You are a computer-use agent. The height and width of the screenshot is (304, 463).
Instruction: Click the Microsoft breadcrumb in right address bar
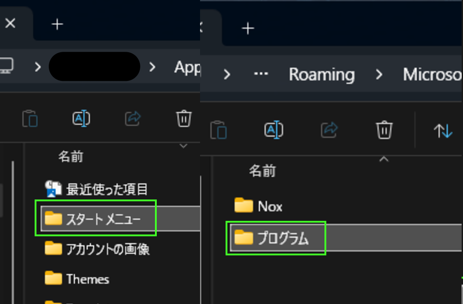tap(432, 75)
